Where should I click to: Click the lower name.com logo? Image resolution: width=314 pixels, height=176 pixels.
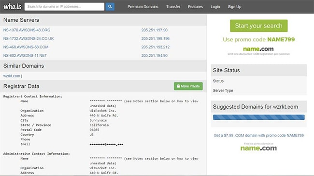pos(258,148)
